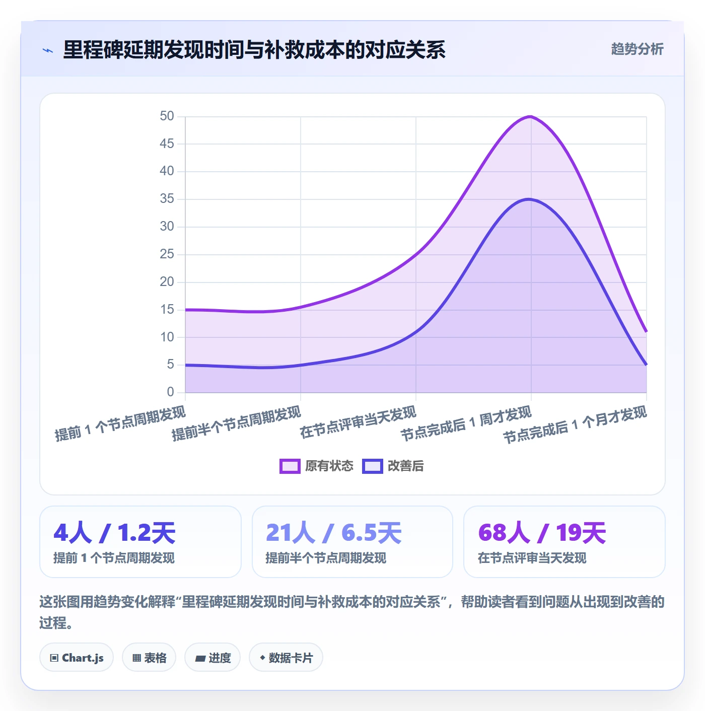
Task: Click the 21人 / 6.5天 stat value
Action: 334,533
